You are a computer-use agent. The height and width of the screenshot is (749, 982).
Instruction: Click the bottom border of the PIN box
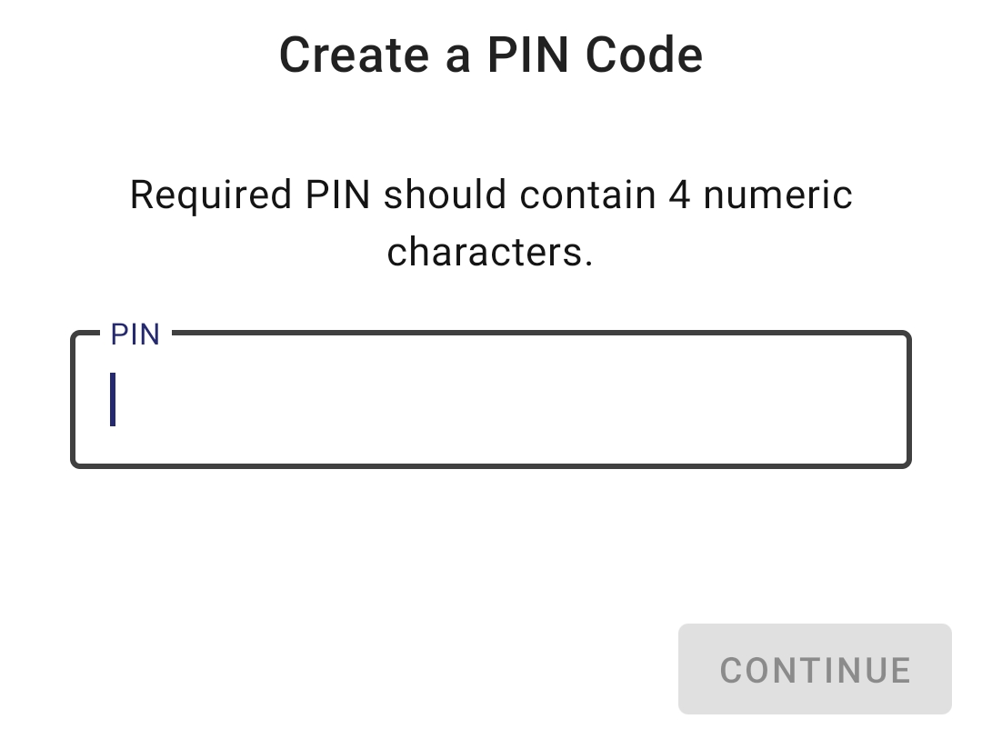[x=491, y=465]
